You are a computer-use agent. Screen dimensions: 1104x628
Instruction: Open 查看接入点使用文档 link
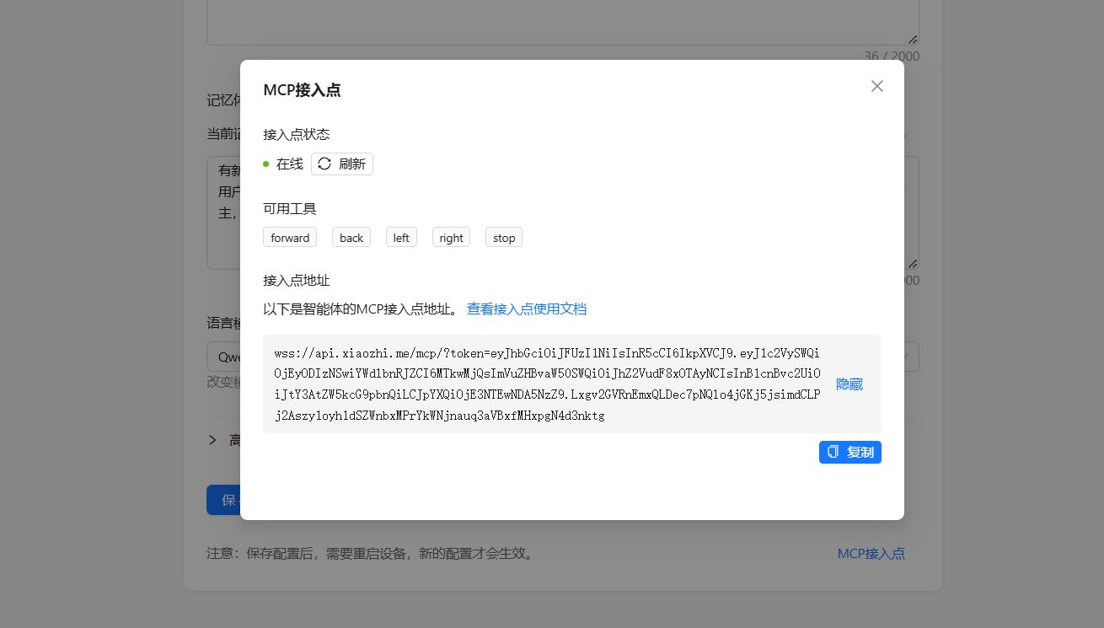pyautogui.click(x=527, y=309)
